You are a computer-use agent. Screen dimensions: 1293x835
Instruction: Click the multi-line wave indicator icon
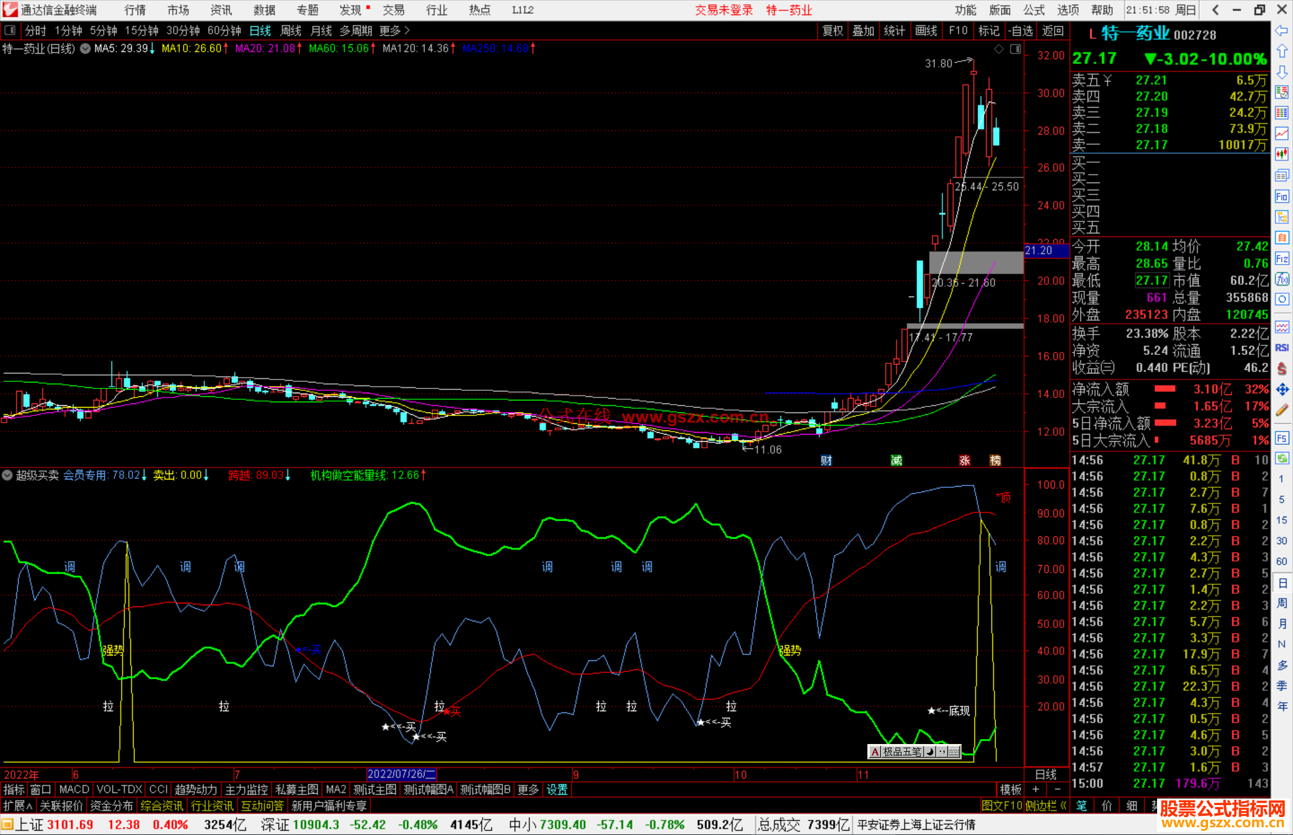click(x=1282, y=327)
